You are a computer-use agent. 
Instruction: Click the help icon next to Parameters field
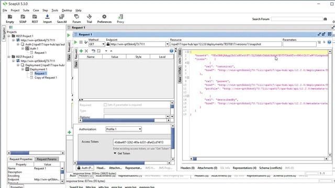pyautogui.click(x=329, y=42)
